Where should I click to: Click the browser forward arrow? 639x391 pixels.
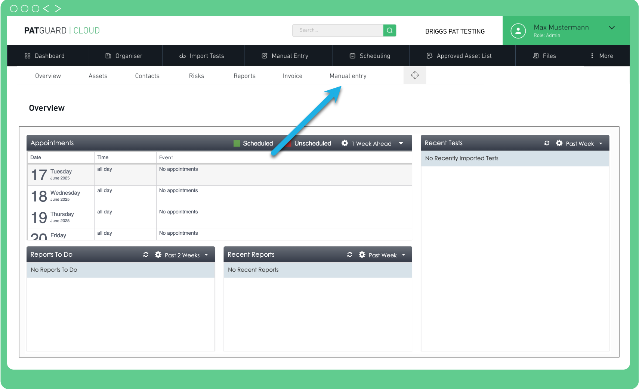coord(58,9)
